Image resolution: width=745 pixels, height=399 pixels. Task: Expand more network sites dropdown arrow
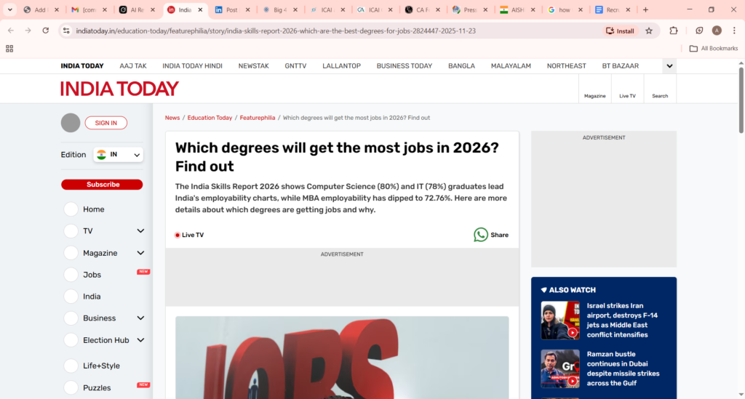click(x=669, y=65)
